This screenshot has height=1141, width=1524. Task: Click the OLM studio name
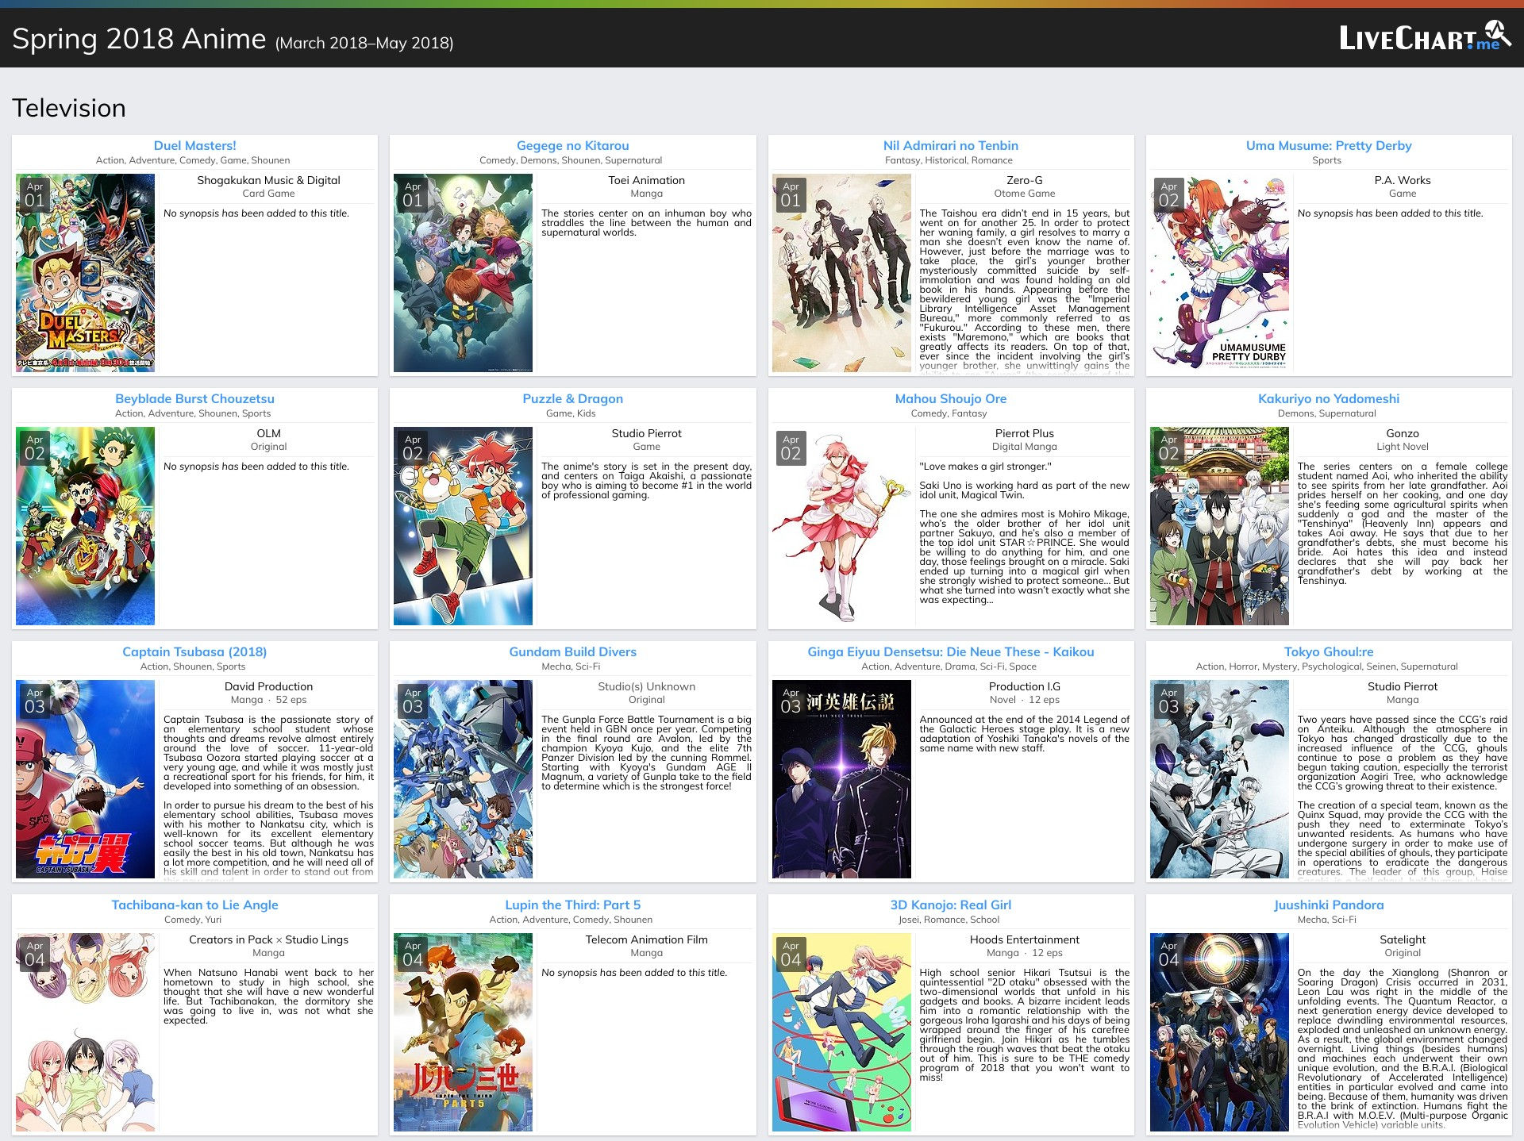pyautogui.click(x=268, y=433)
